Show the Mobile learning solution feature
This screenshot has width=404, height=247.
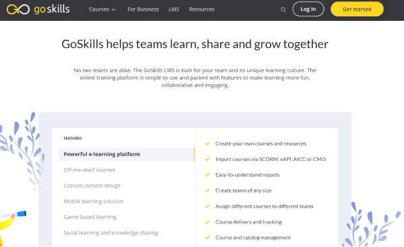point(94,201)
